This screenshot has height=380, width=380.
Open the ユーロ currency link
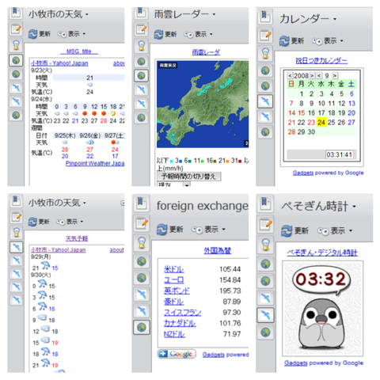coord(174,280)
